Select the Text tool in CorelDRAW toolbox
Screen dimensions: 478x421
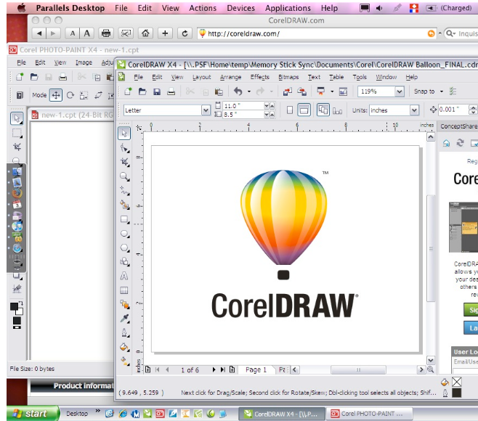[x=124, y=276]
